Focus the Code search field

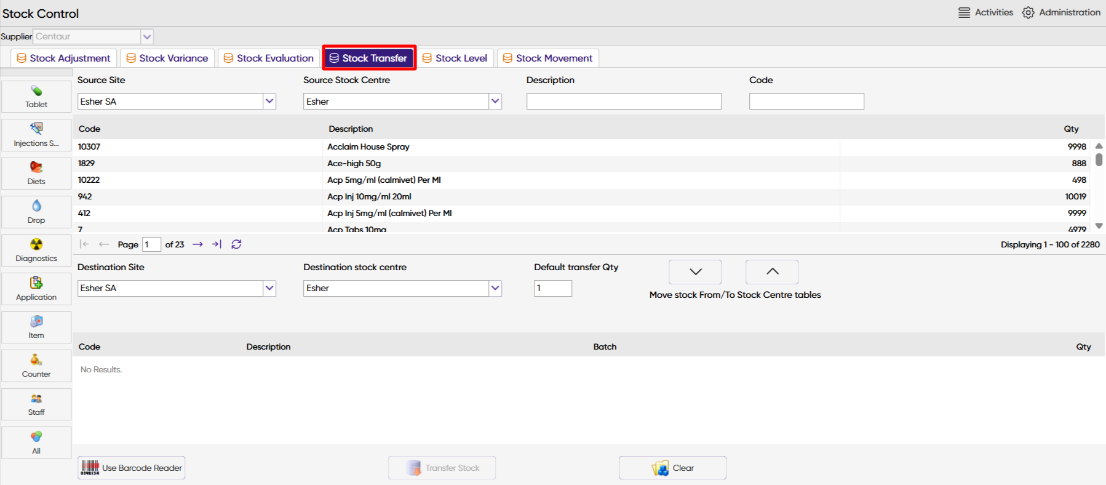[x=806, y=102]
